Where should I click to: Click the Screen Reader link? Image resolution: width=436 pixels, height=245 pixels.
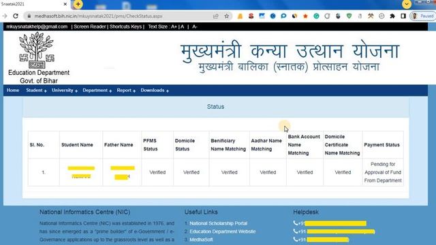[90, 27]
